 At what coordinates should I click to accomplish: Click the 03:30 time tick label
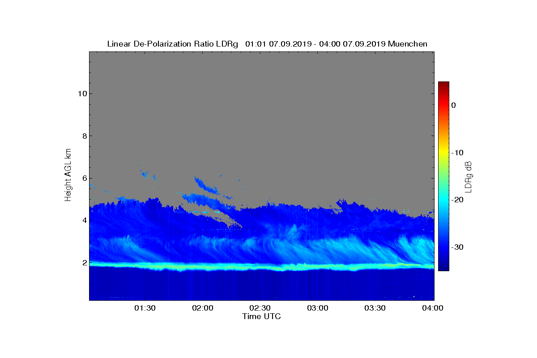point(375,308)
